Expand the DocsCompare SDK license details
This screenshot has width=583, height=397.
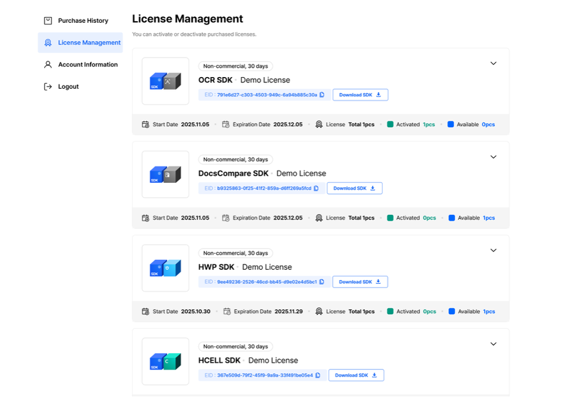point(494,156)
